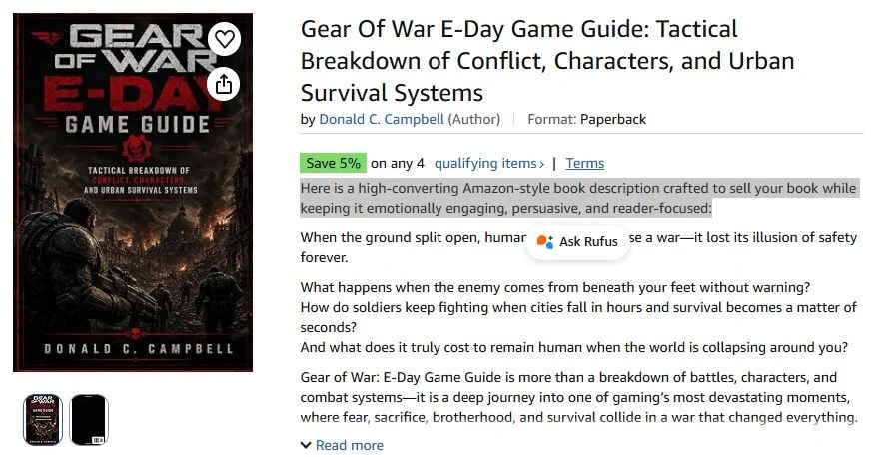Click the highlighted description intro text
Image resolution: width=879 pixels, height=457 pixels.
point(579,198)
